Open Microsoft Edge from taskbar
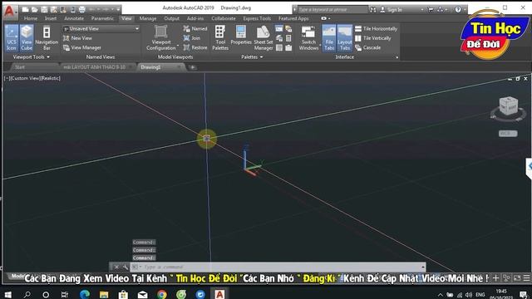 click(x=85, y=294)
